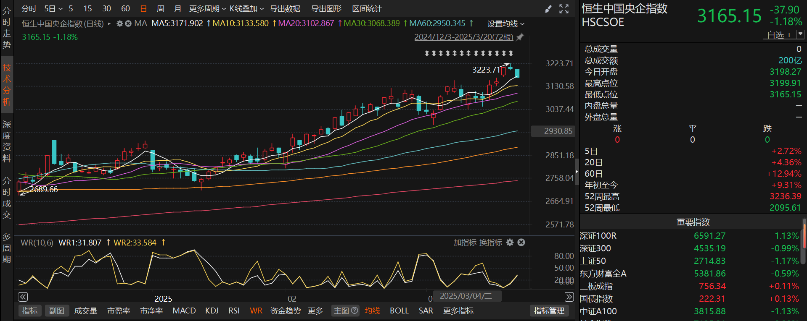Open 更多指标 main-chart indicators list
Image resolution: width=807 pixels, height=321 pixels.
point(458,311)
